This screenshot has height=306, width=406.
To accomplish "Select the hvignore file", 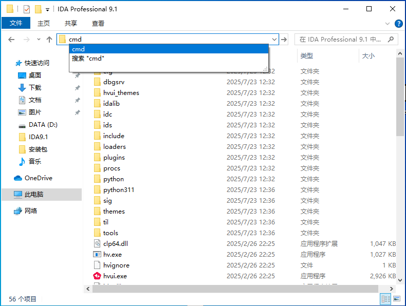I will pyautogui.click(x=116, y=265).
